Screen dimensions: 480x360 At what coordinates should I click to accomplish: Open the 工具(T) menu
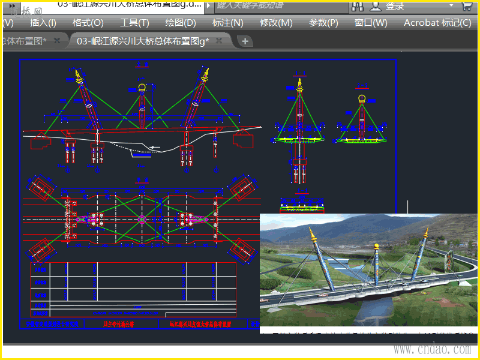point(134,23)
